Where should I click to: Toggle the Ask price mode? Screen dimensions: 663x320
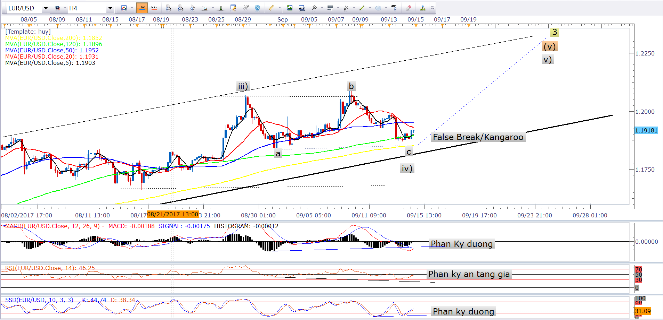(x=154, y=8)
